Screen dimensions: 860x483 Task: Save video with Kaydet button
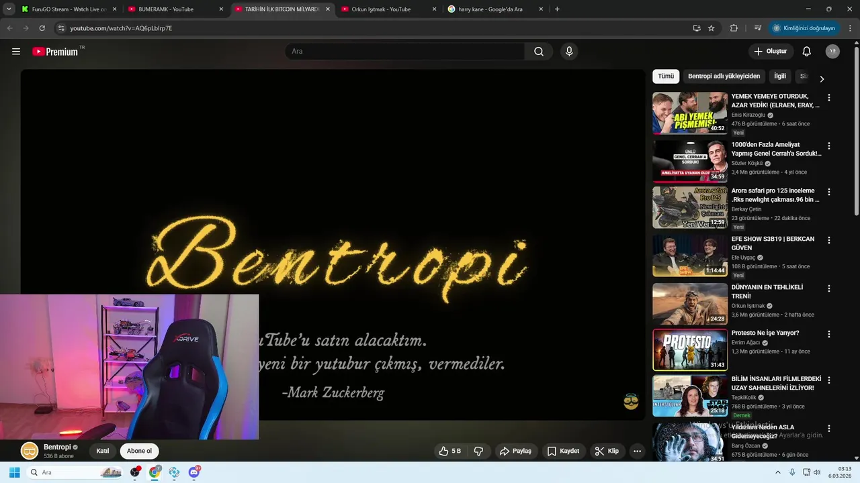tap(563, 451)
